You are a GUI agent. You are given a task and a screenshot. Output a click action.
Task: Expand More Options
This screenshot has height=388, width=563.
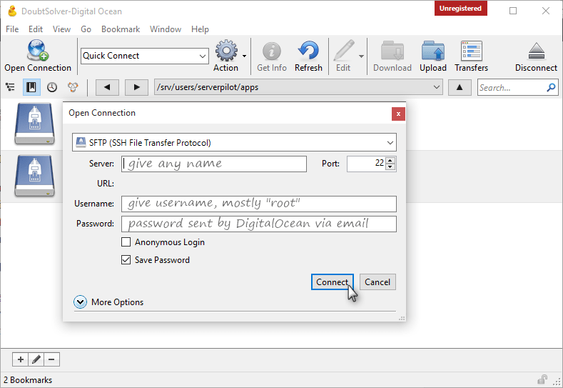(x=81, y=302)
